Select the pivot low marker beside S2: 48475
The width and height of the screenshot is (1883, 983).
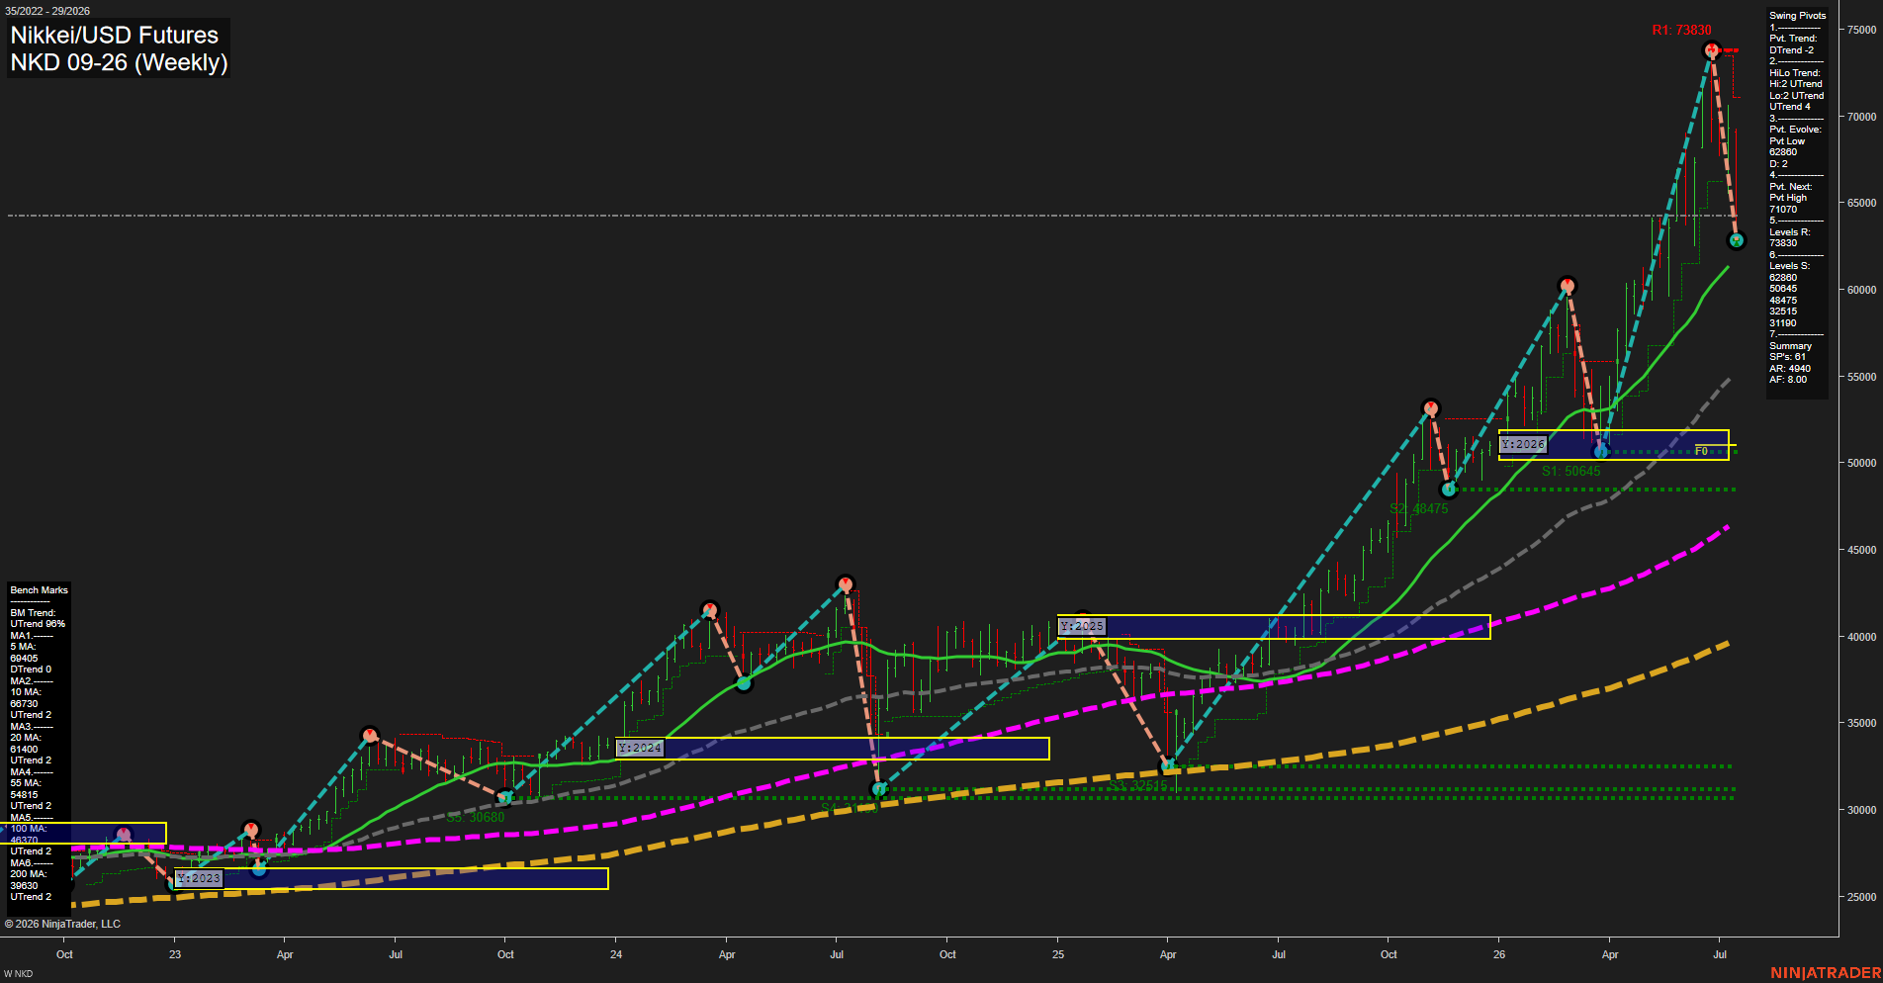tap(1448, 489)
